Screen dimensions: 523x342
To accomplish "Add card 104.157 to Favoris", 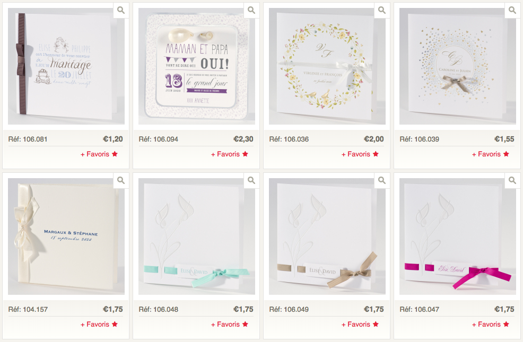I will (99, 325).
